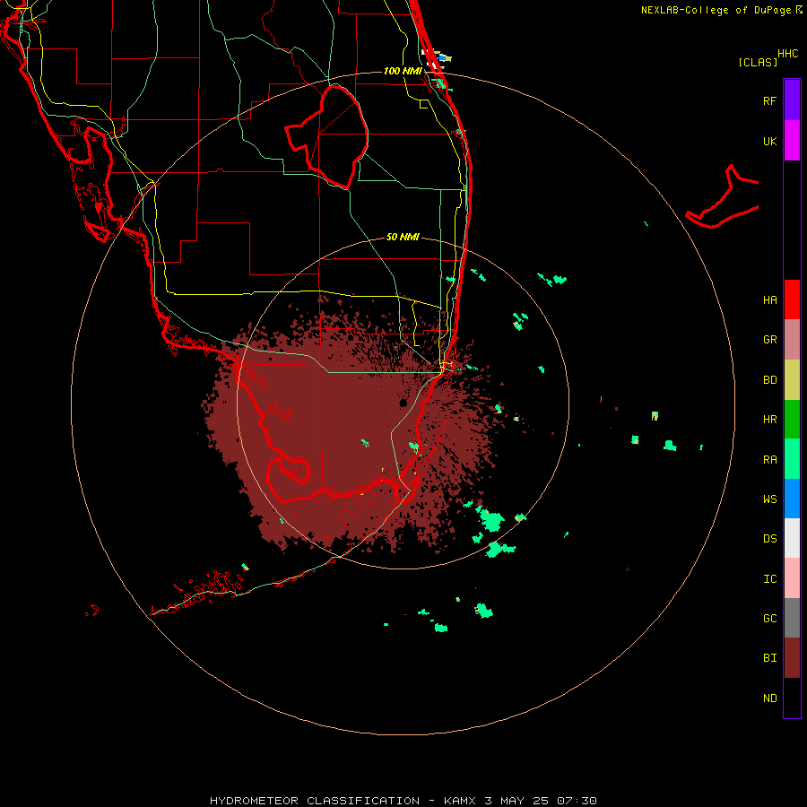
Task: Click the 3 MAY 25 date text
Action: [x=517, y=801]
